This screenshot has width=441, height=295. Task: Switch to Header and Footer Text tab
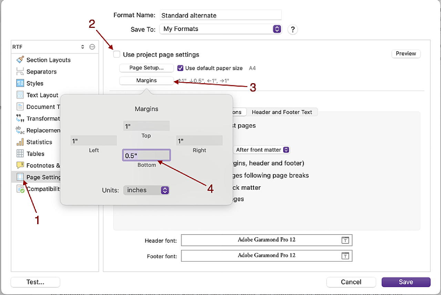(x=282, y=112)
